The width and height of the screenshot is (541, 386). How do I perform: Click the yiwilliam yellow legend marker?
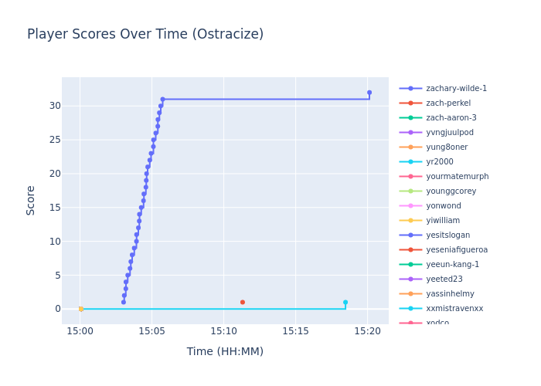(410, 221)
